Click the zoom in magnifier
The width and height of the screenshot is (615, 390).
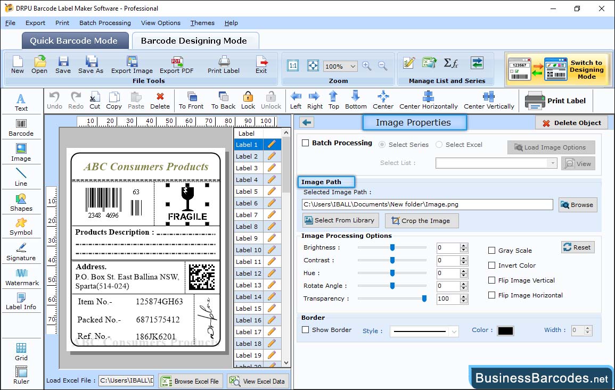[367, 66]
